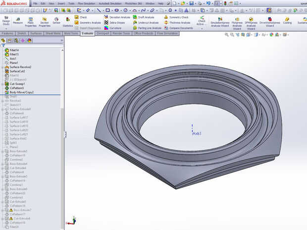
Task: Switch to the Office Products tab
Action: point(144,34)
